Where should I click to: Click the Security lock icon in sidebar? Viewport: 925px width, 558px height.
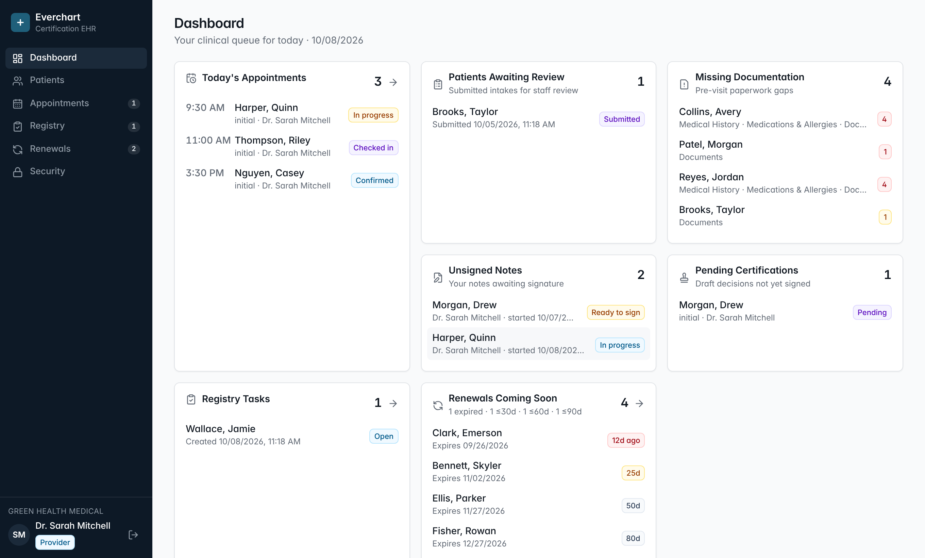[x=18, y=171]
